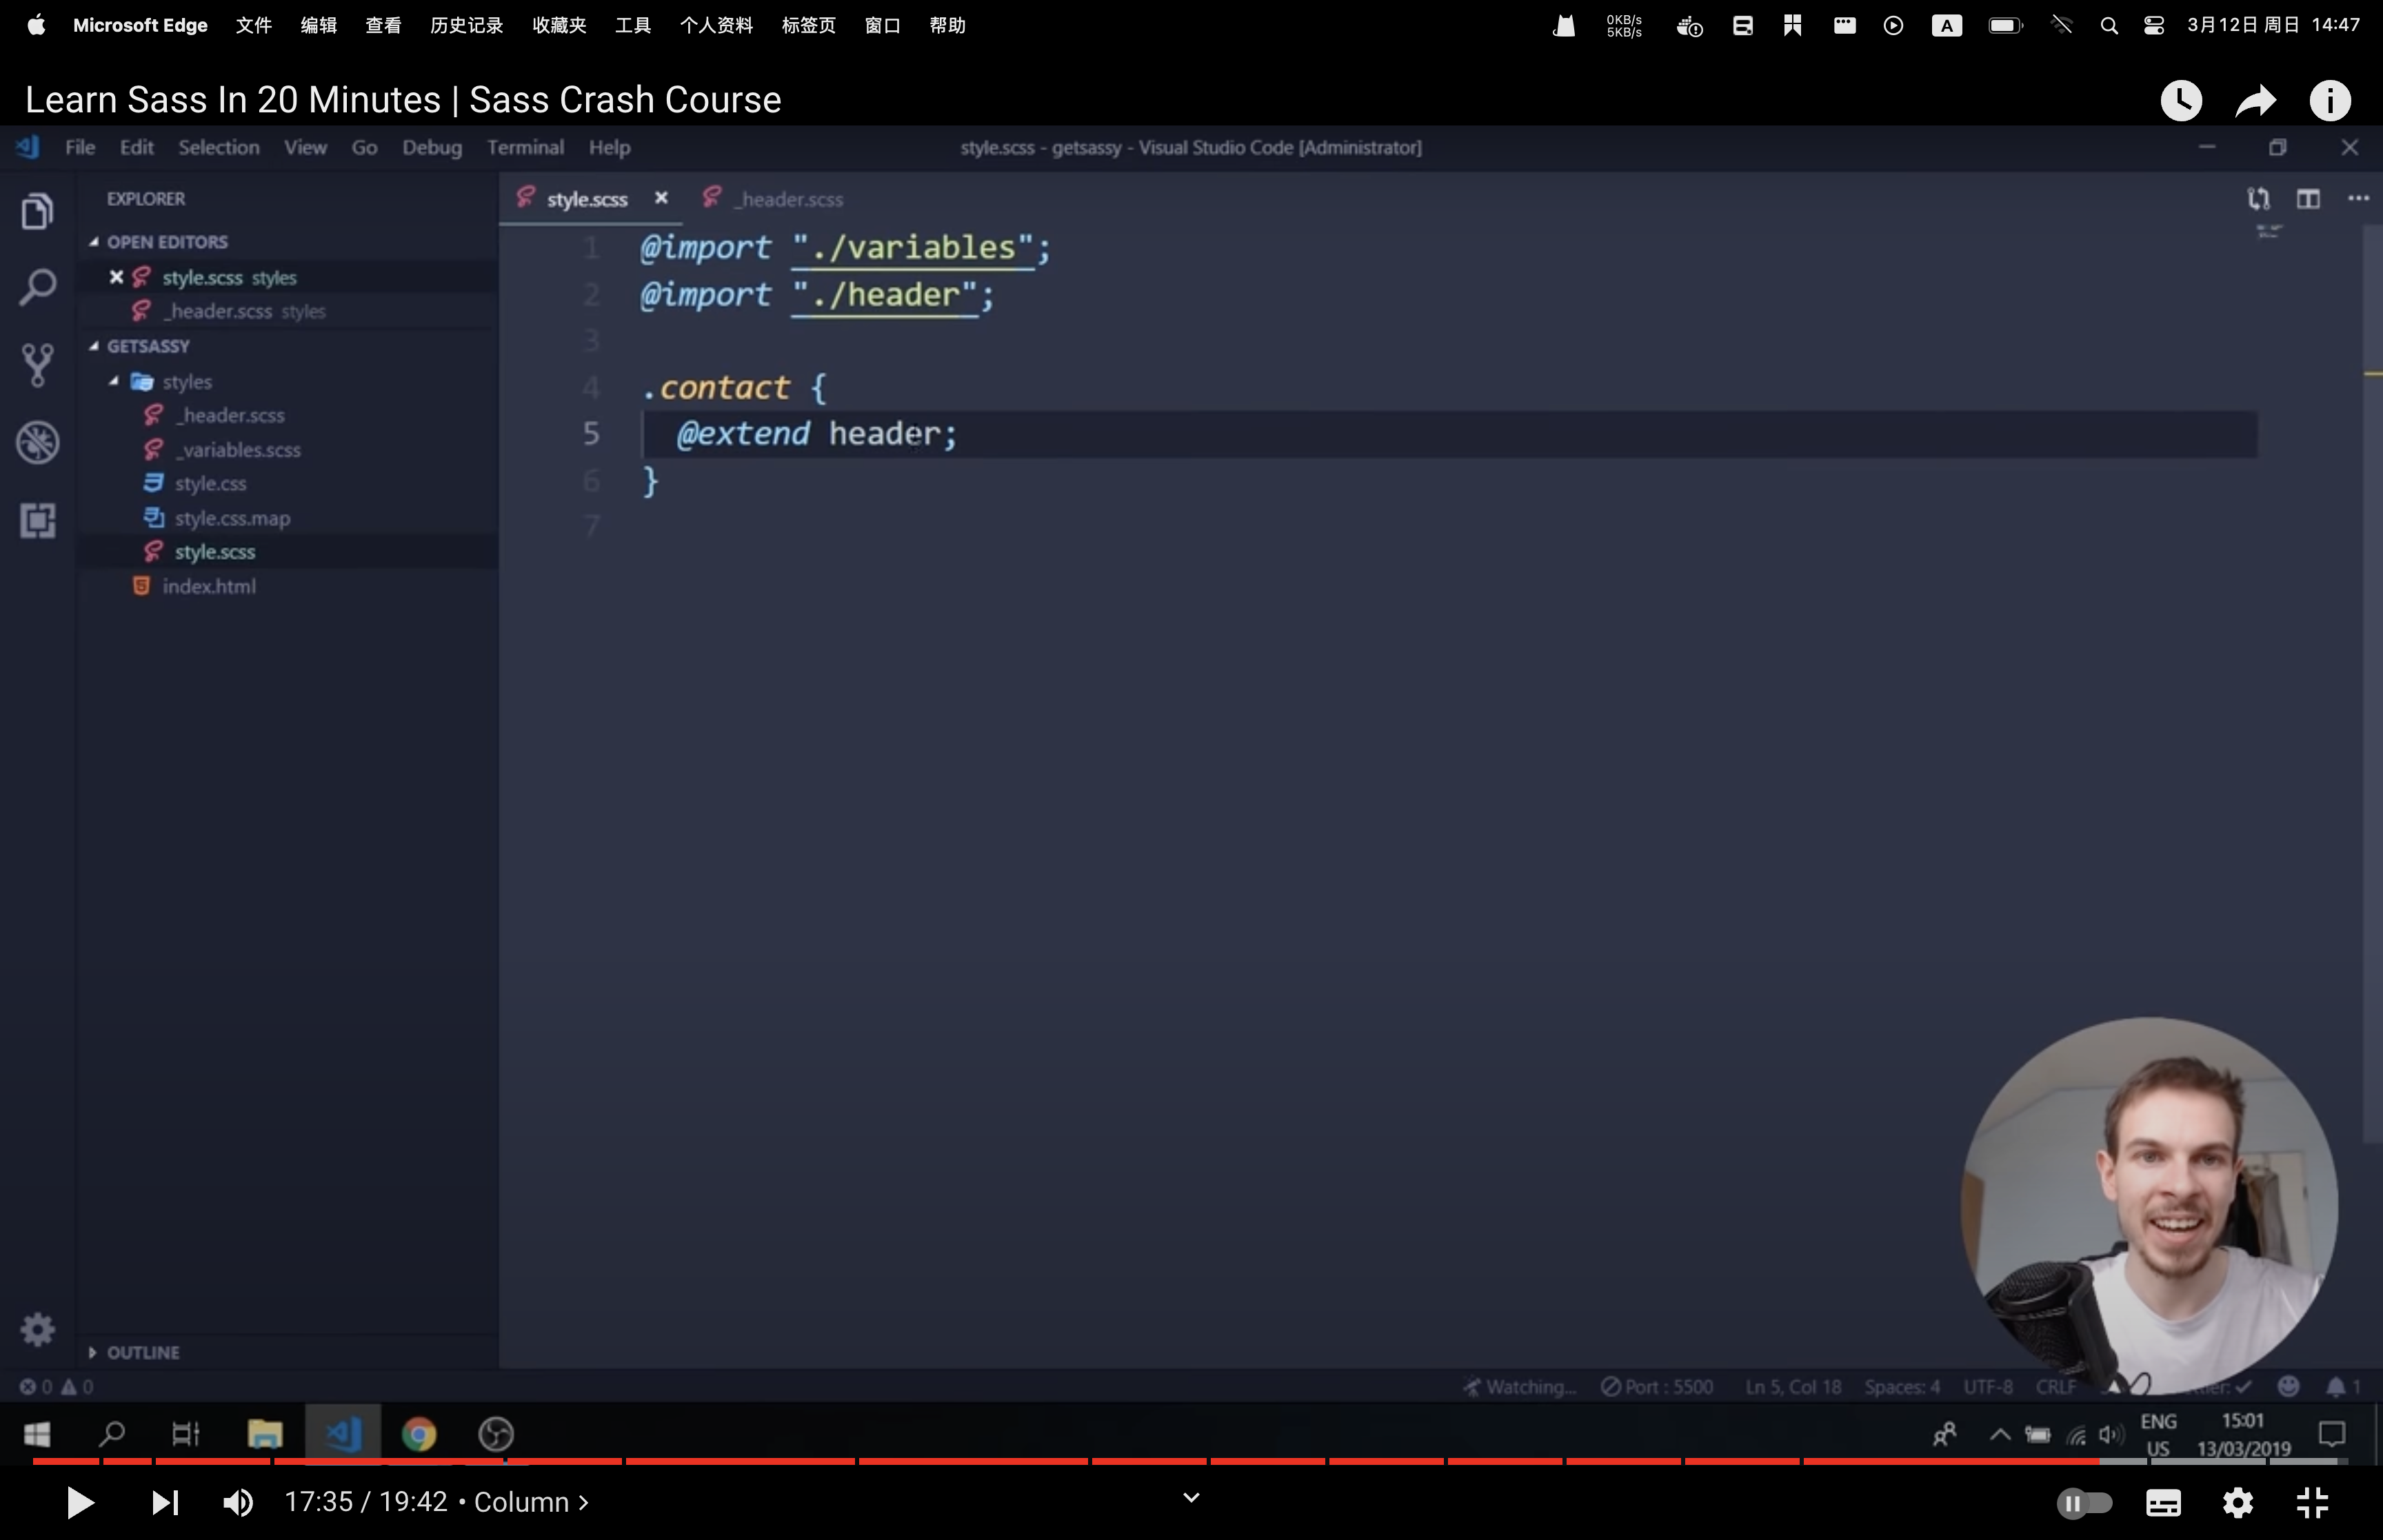This screenshot has width=2383, height=1540.
Task: Open the VS Code Selection menu
Action: [218, 147]
